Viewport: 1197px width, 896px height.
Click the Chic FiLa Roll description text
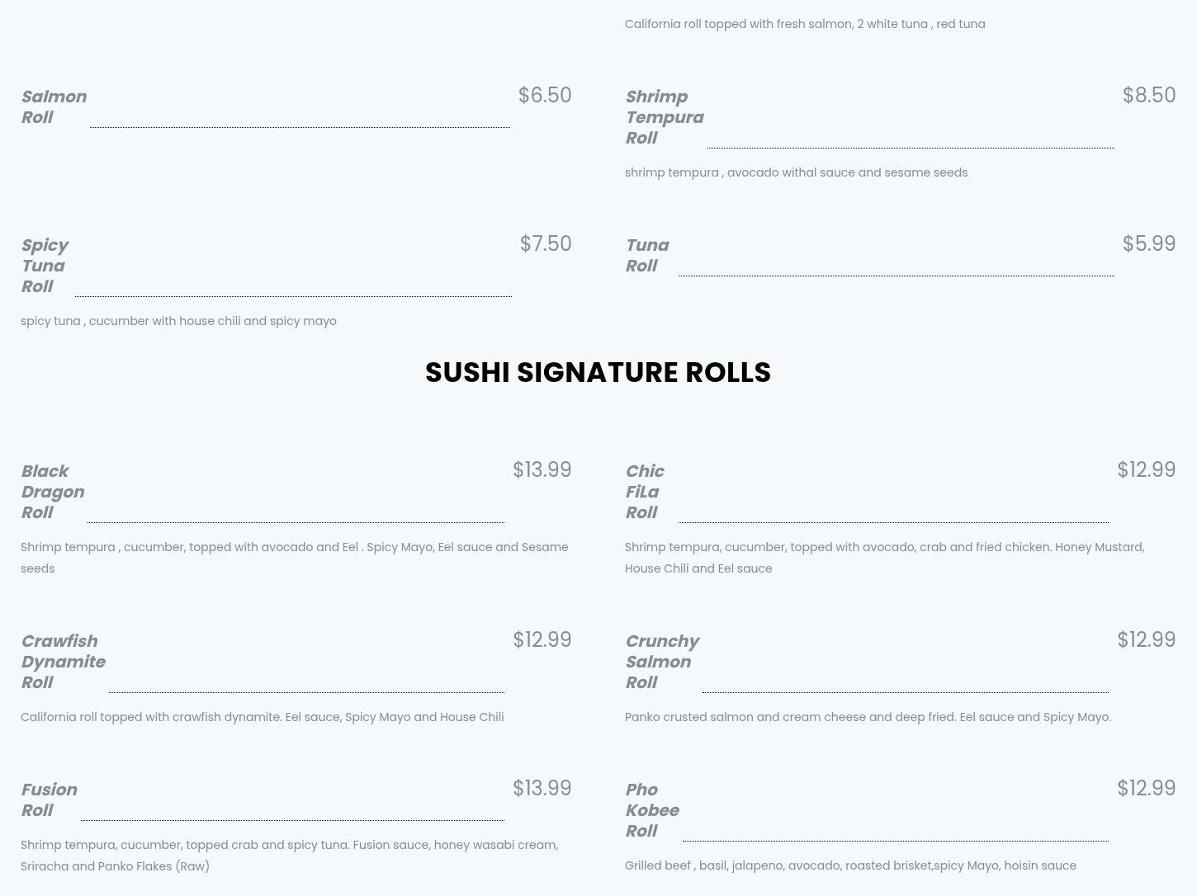click(x=884, y=557)
